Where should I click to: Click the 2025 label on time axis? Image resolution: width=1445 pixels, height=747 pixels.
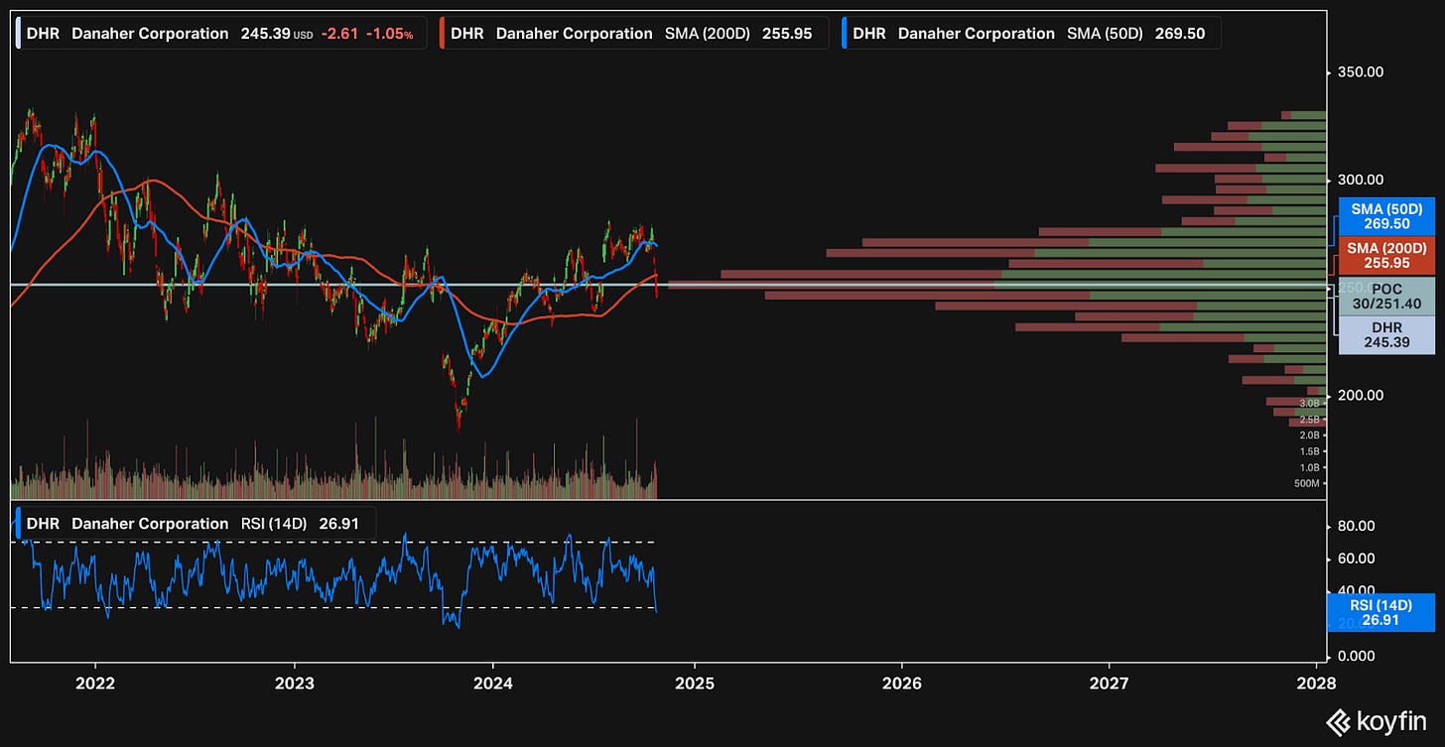694,684
